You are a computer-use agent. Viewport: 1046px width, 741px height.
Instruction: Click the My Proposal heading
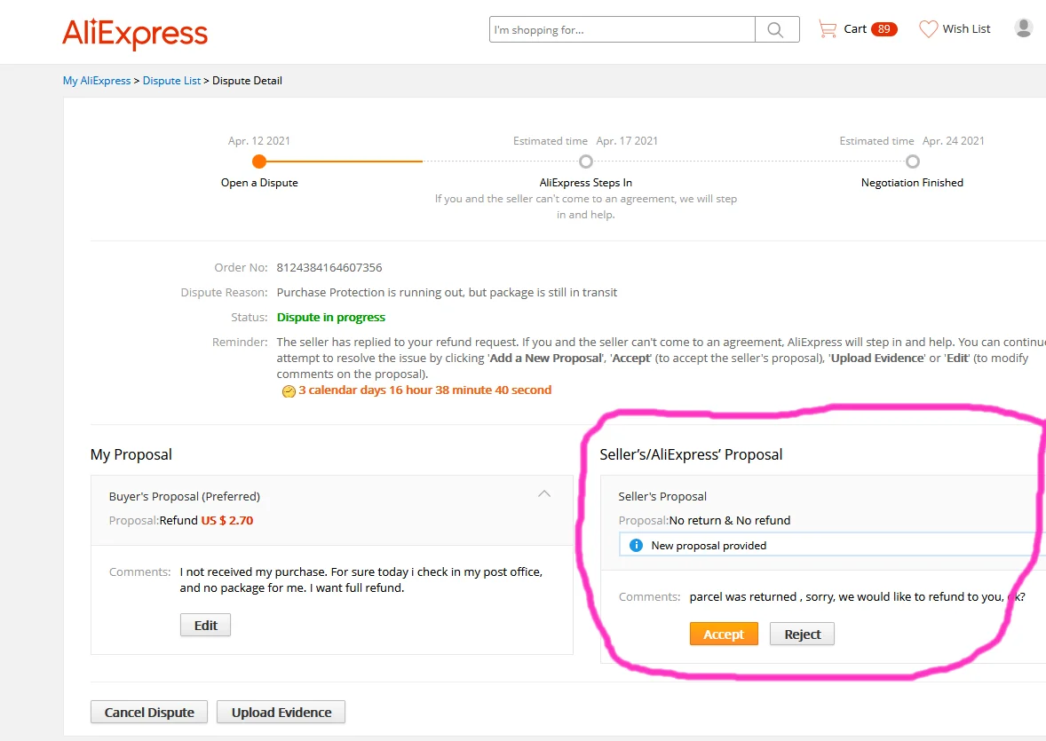pyautogui.click(x=131, y=455)
